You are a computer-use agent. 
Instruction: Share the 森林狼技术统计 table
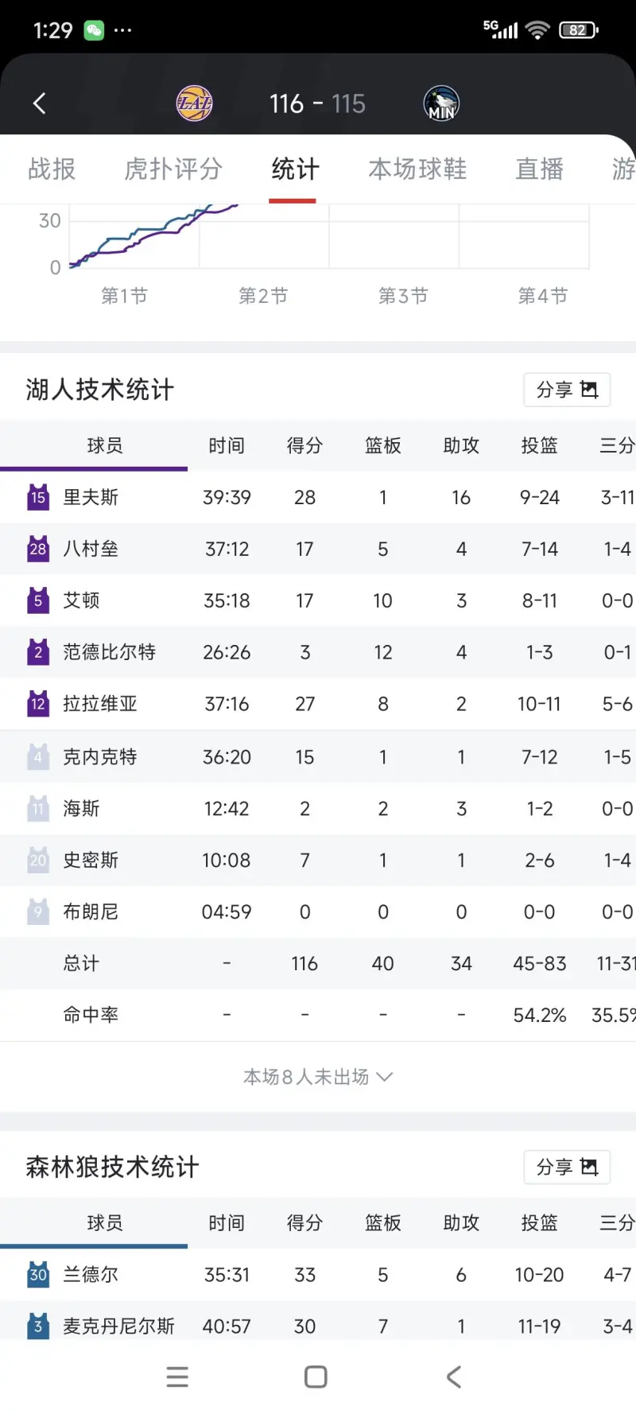(567, 1167)
